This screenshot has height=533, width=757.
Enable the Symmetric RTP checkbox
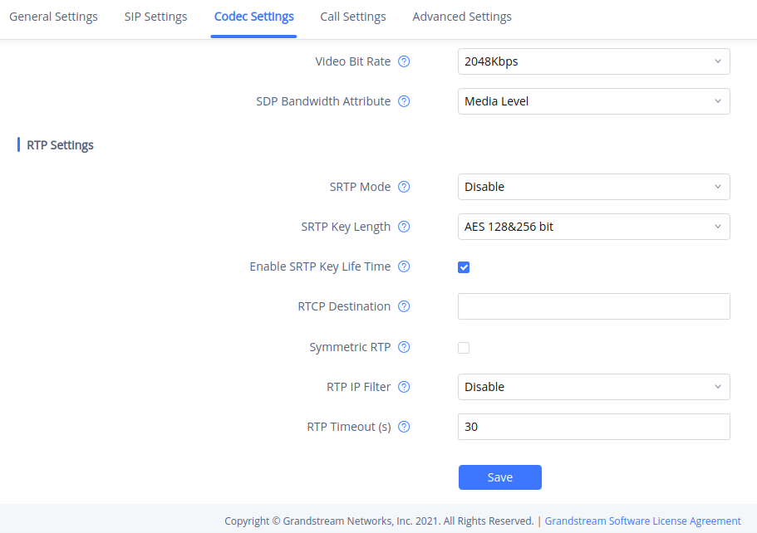(464, 348)
